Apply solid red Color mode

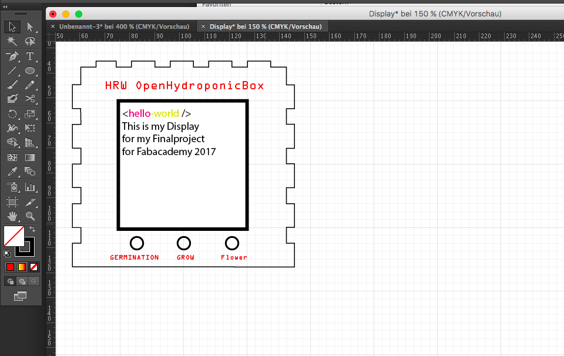(10, 267)
